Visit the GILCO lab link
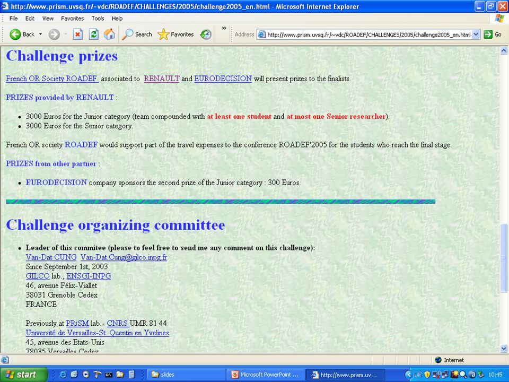Image resolution: width=509 pixels, height=382 pixels. 38,276
